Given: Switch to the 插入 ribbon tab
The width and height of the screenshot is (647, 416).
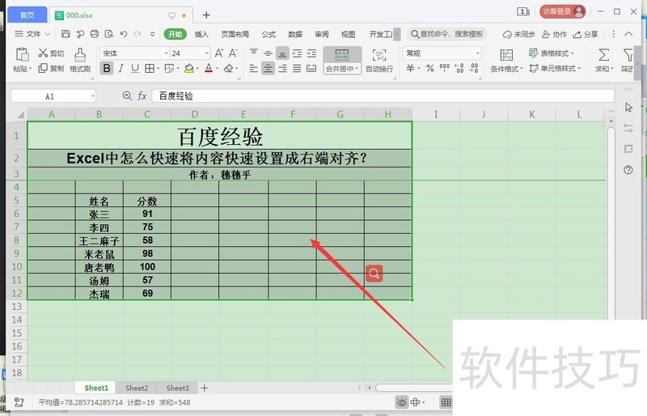Looking at the screenshot, I should (201, 34).
